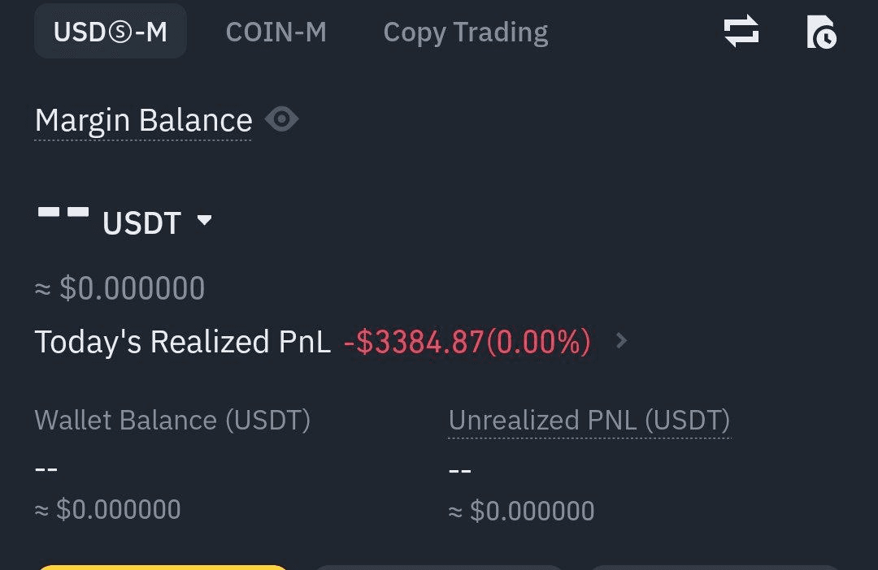Viewport: 878px width, 570px height.
Task: Open PnL details via chevron arrow
Action: tap(621, 341)
